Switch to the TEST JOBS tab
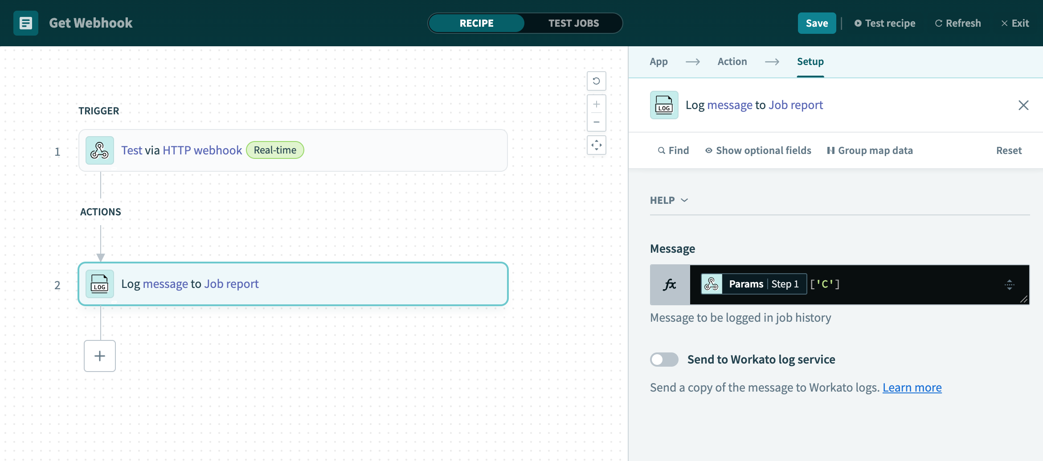The height and width of the screenshot is (461, 1043). pos(573,23)
